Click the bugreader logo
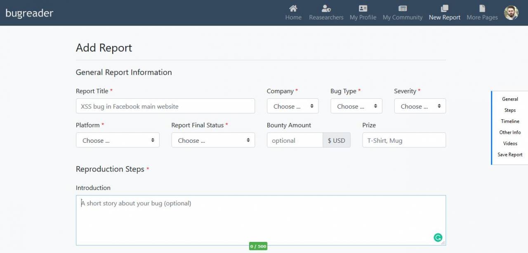The width and height of the screenshot is (528, 253). tap(29, 13)
